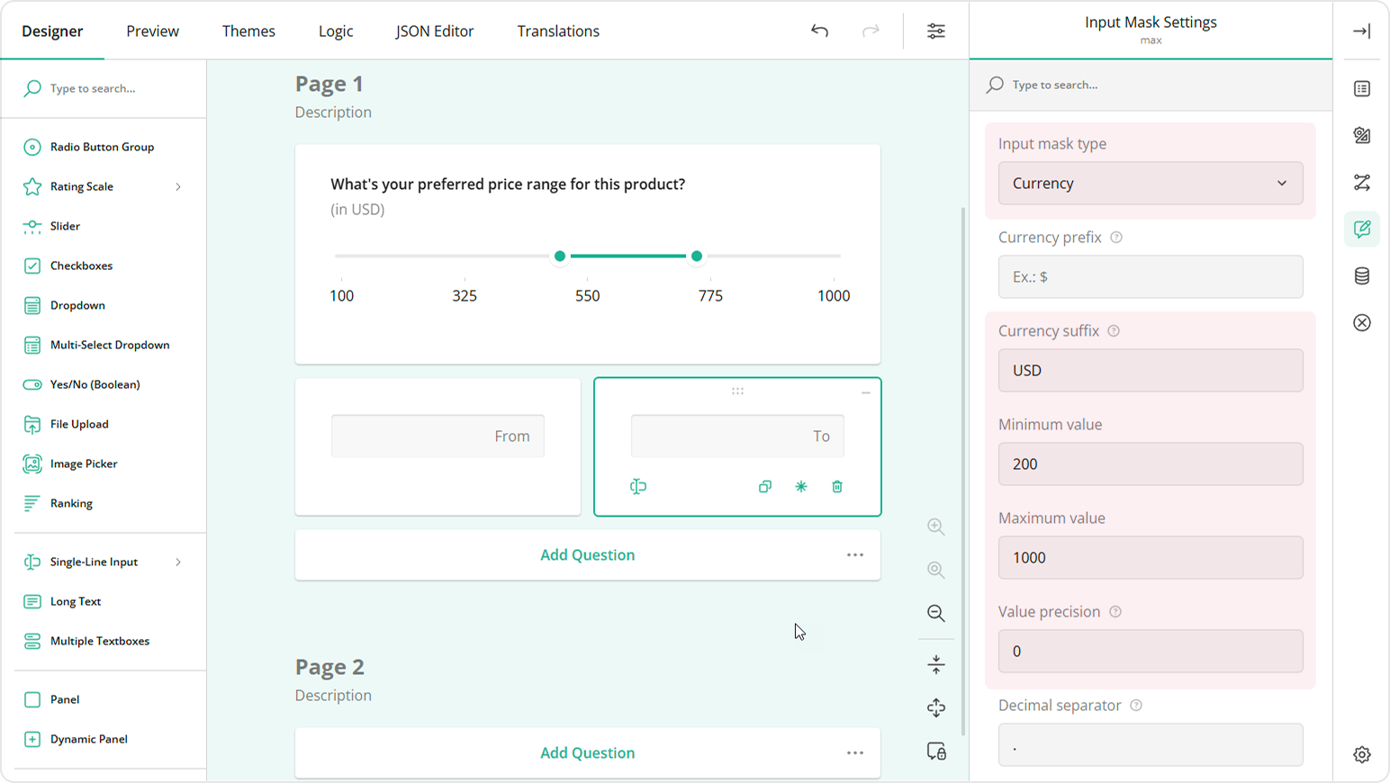Collapse the "To" question using the minus button
The height and width of the screenshot is (783, 1390).
click(865, 391)
